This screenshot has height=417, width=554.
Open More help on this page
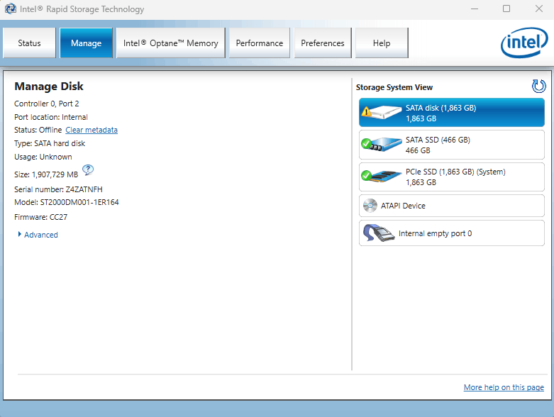pyautogui.click(x=504, y=387)
